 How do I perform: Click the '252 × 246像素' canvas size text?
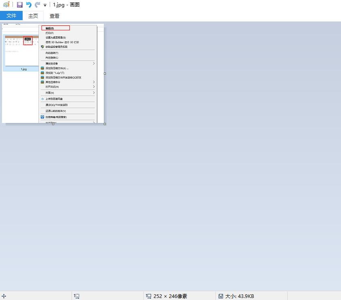pyautogui.click(x=170, y=296)
